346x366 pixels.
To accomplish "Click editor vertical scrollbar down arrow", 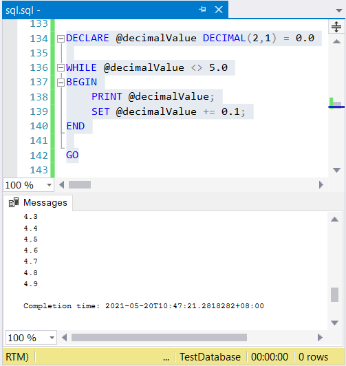I will (x=336, y=170).
